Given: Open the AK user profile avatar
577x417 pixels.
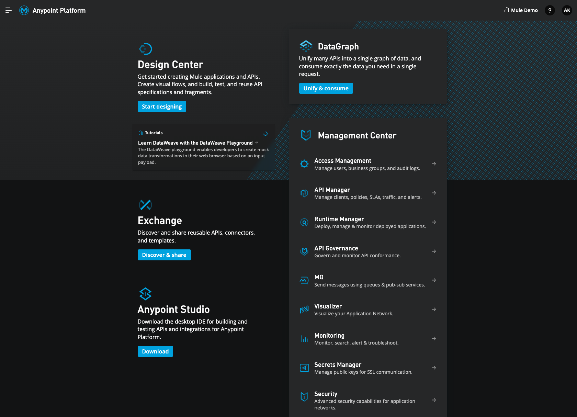Looking at the screenshot, I should coord(567,10).
